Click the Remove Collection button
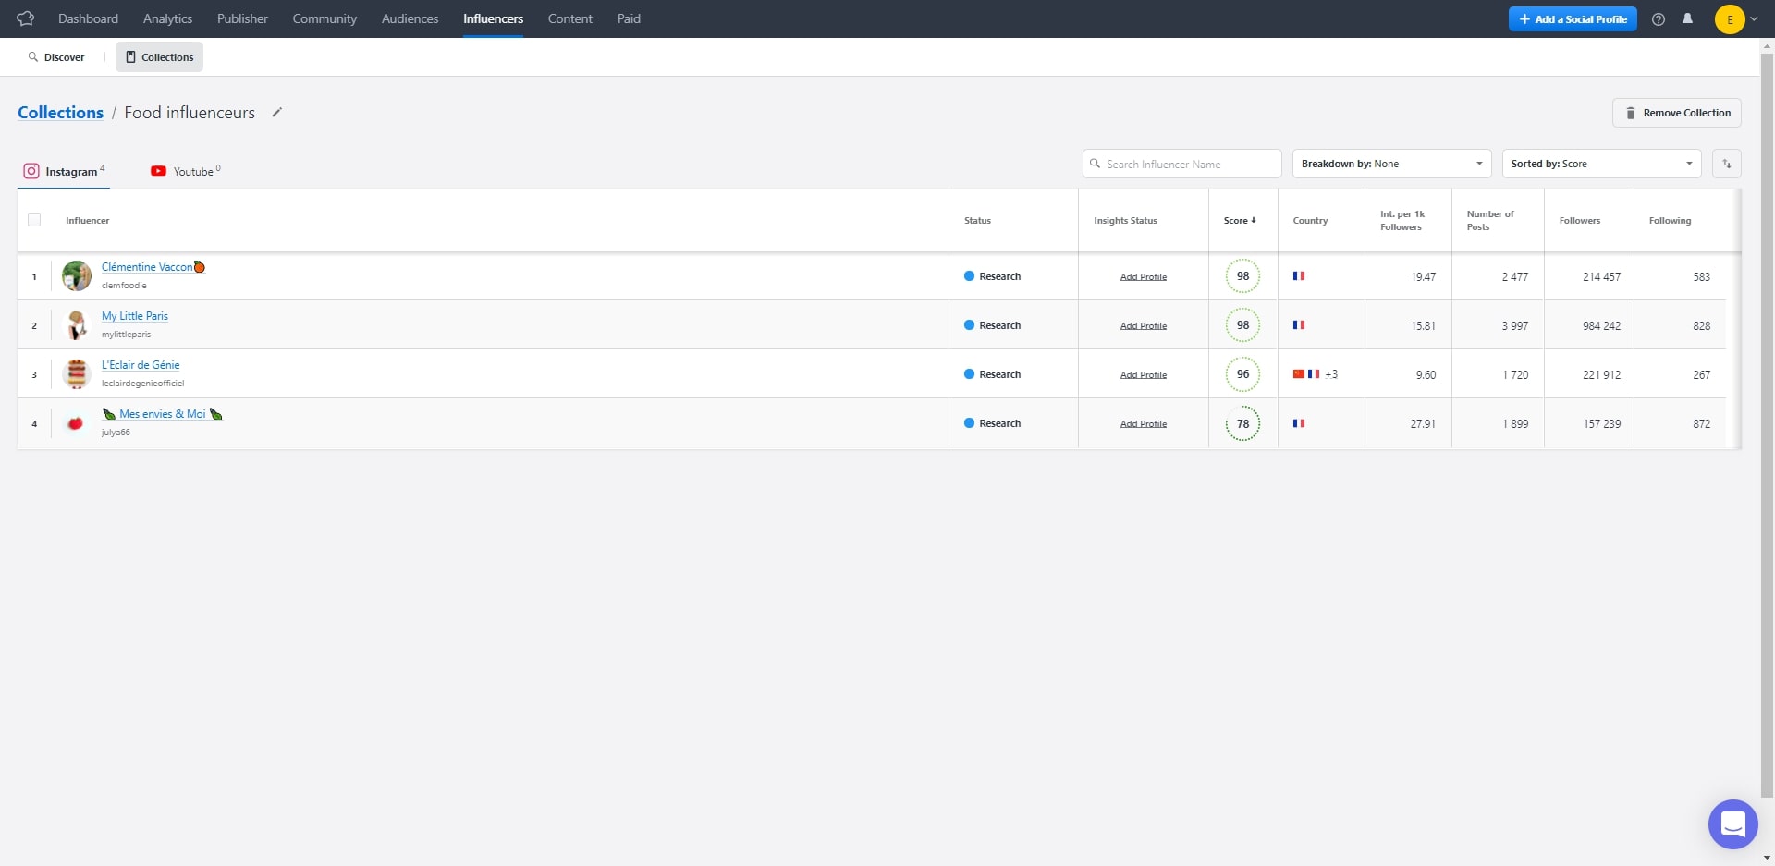The height and width of the screenshot is (866, 1775). tap(1677, 113)
